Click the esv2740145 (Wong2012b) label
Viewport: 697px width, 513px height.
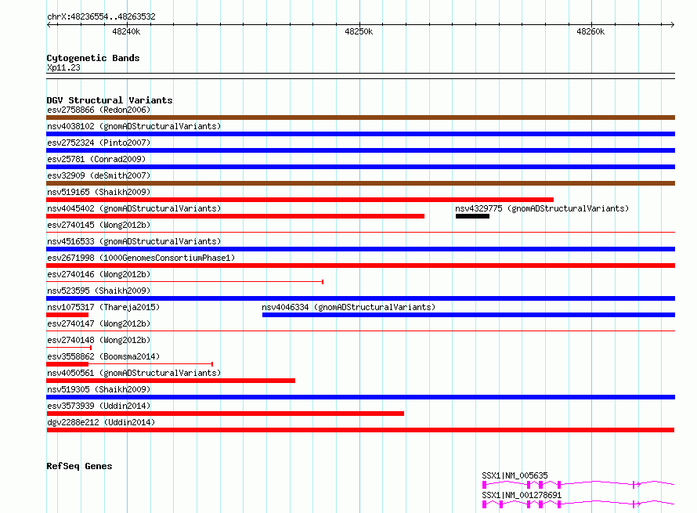pos(99,225)
